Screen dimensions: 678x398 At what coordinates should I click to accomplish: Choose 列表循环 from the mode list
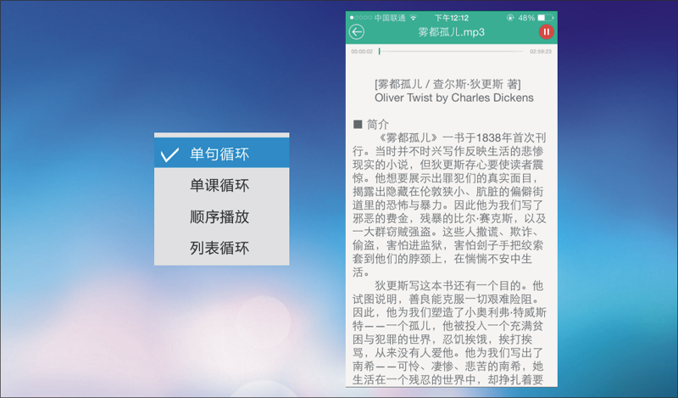[x=222, y=248]
